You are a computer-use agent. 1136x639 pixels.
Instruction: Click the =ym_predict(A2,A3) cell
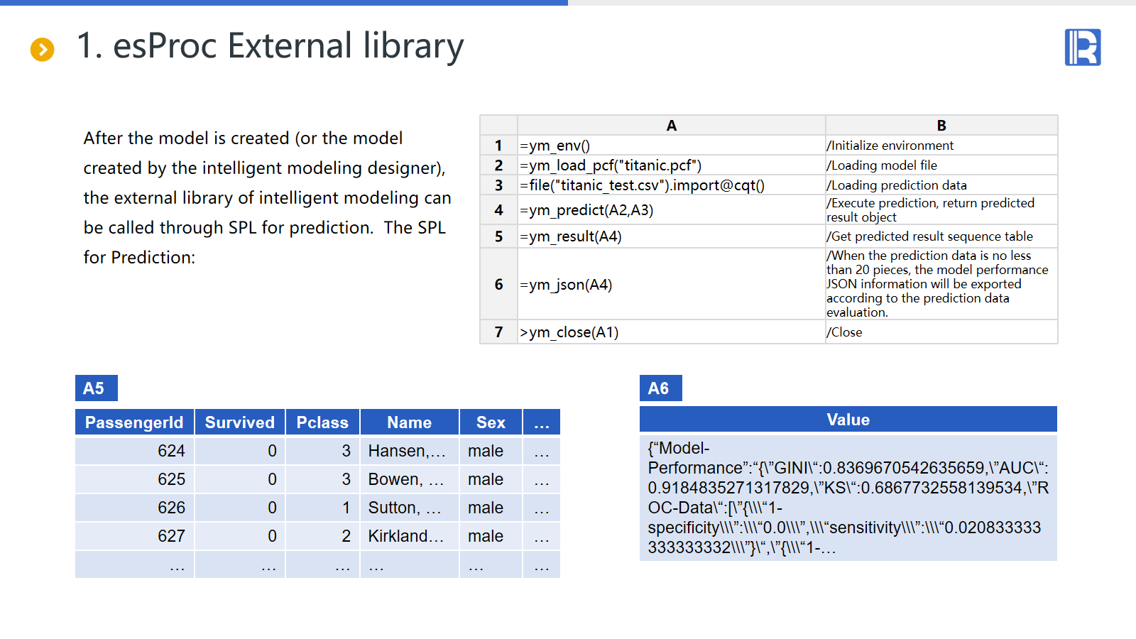point(671,210)
